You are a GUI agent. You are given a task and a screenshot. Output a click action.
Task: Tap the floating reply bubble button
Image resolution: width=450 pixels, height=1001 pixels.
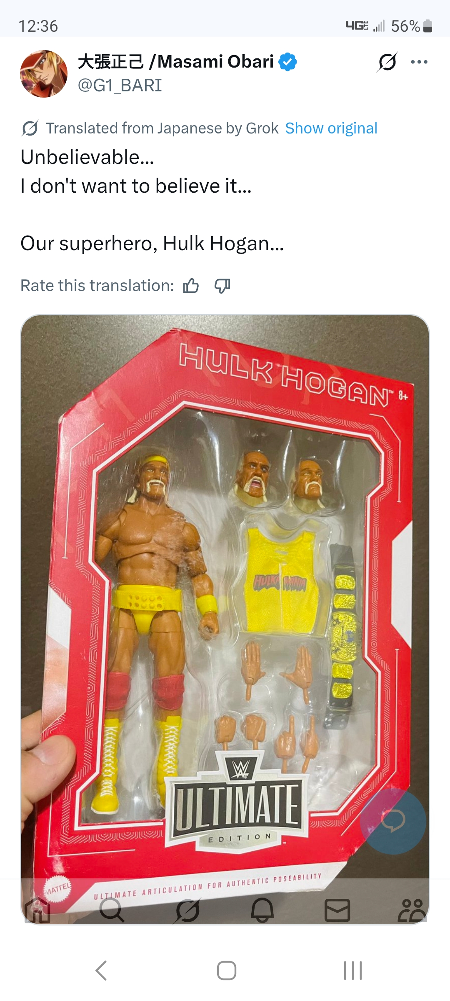(x=393, y=821)
